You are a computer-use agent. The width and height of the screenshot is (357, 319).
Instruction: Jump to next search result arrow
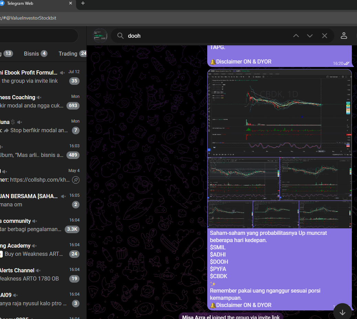click(310, 36)
